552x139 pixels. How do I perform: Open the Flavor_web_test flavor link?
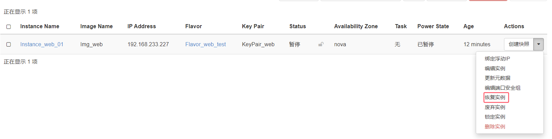click(x=205, y=45)
